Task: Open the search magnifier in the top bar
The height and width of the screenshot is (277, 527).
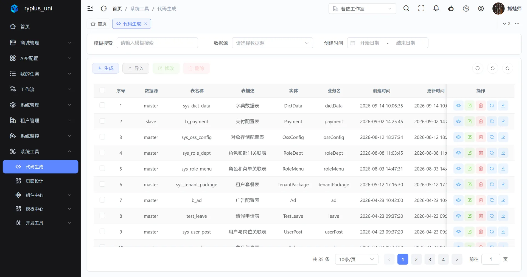Action: (x=406, y=8)
